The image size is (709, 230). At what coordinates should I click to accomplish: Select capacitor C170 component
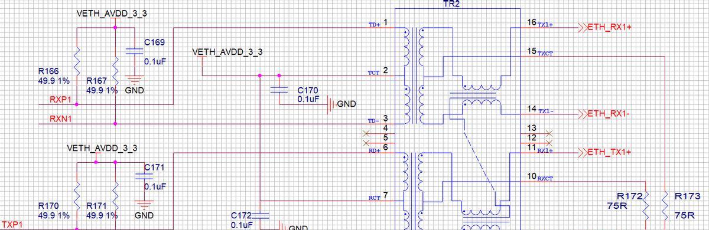[x=279, y=90]
